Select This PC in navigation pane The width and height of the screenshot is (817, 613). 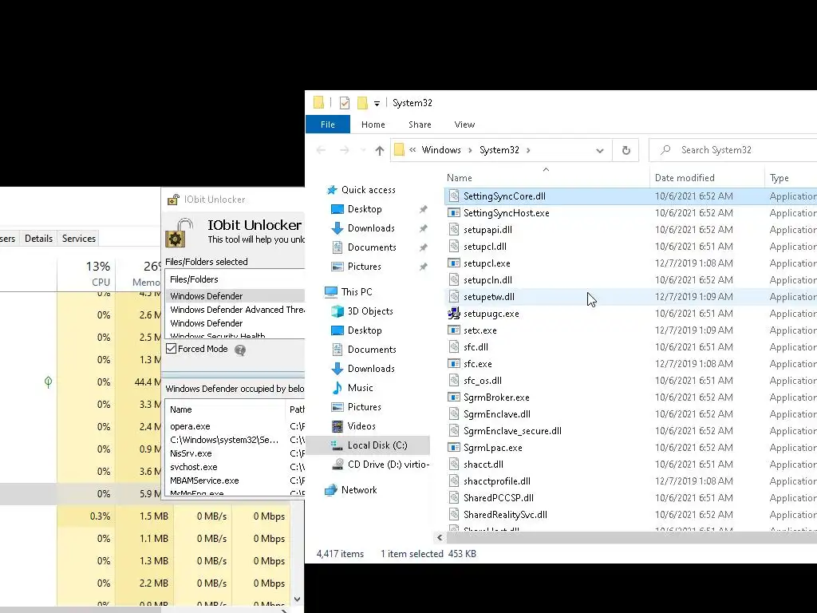357,292
